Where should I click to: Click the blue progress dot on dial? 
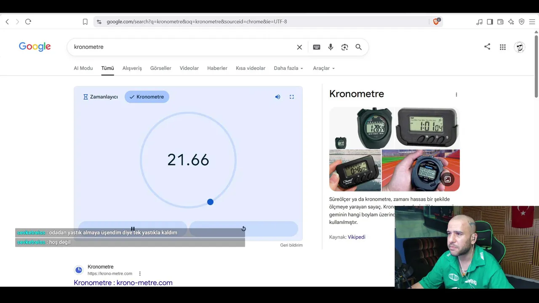point(210,202)
